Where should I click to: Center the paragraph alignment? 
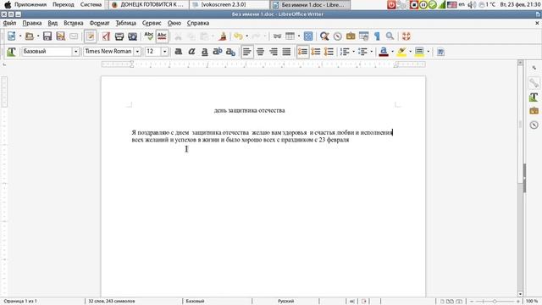pos(260,52)
